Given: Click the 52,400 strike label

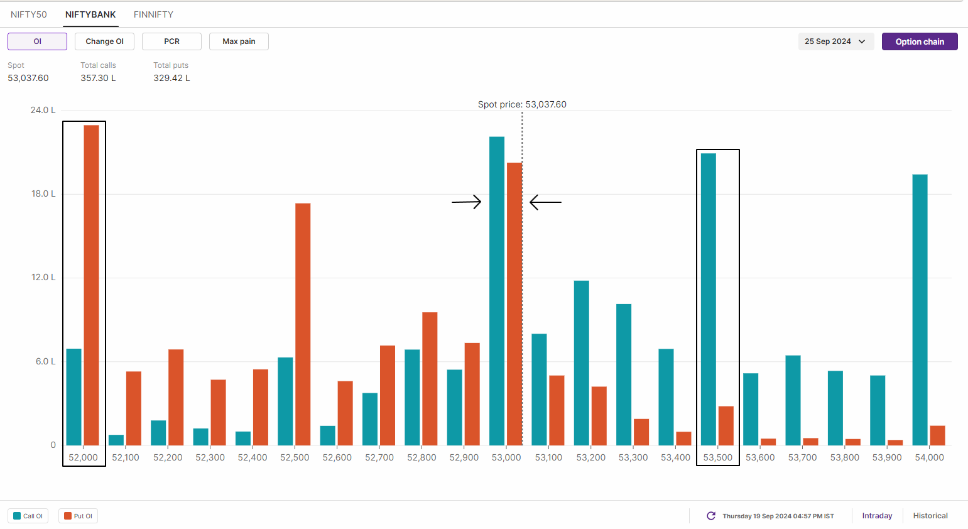Looking at the screenshot, I should (x=253, y=457).
